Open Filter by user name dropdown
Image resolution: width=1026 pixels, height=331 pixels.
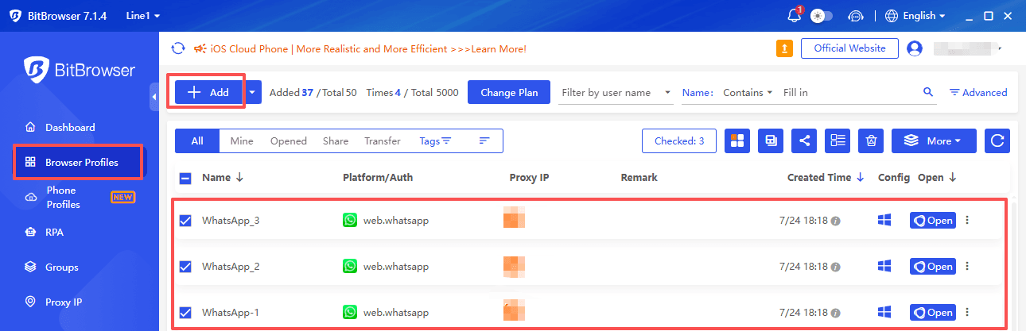(x=616, y=92)
